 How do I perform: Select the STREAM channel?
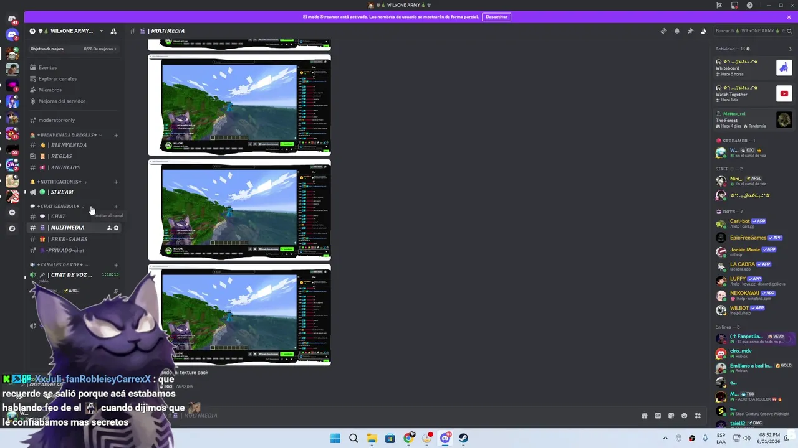pos(74,192)
